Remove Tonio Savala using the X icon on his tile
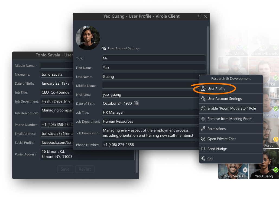Viewport: 279px width, 198px height. (x=245, y=170)
